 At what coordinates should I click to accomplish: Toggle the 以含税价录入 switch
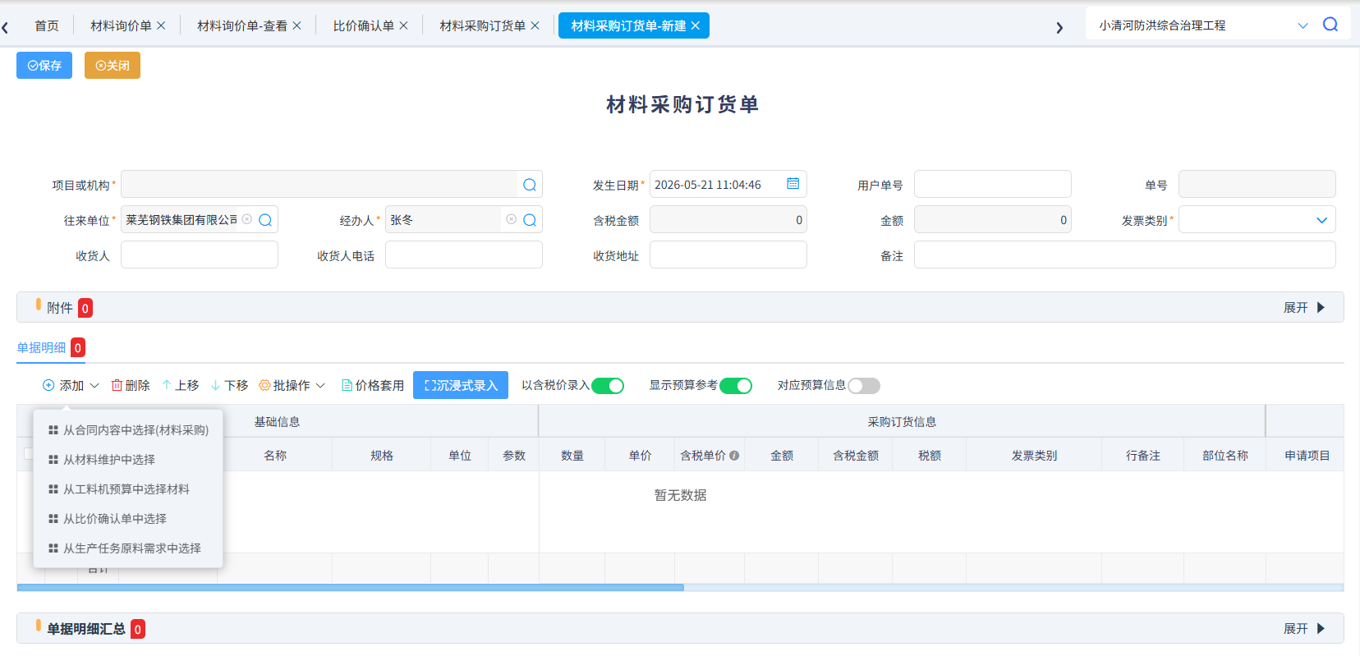(608, 386)
